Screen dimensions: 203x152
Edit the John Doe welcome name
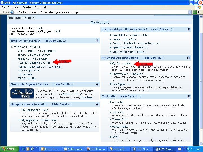tap(40, 28)
